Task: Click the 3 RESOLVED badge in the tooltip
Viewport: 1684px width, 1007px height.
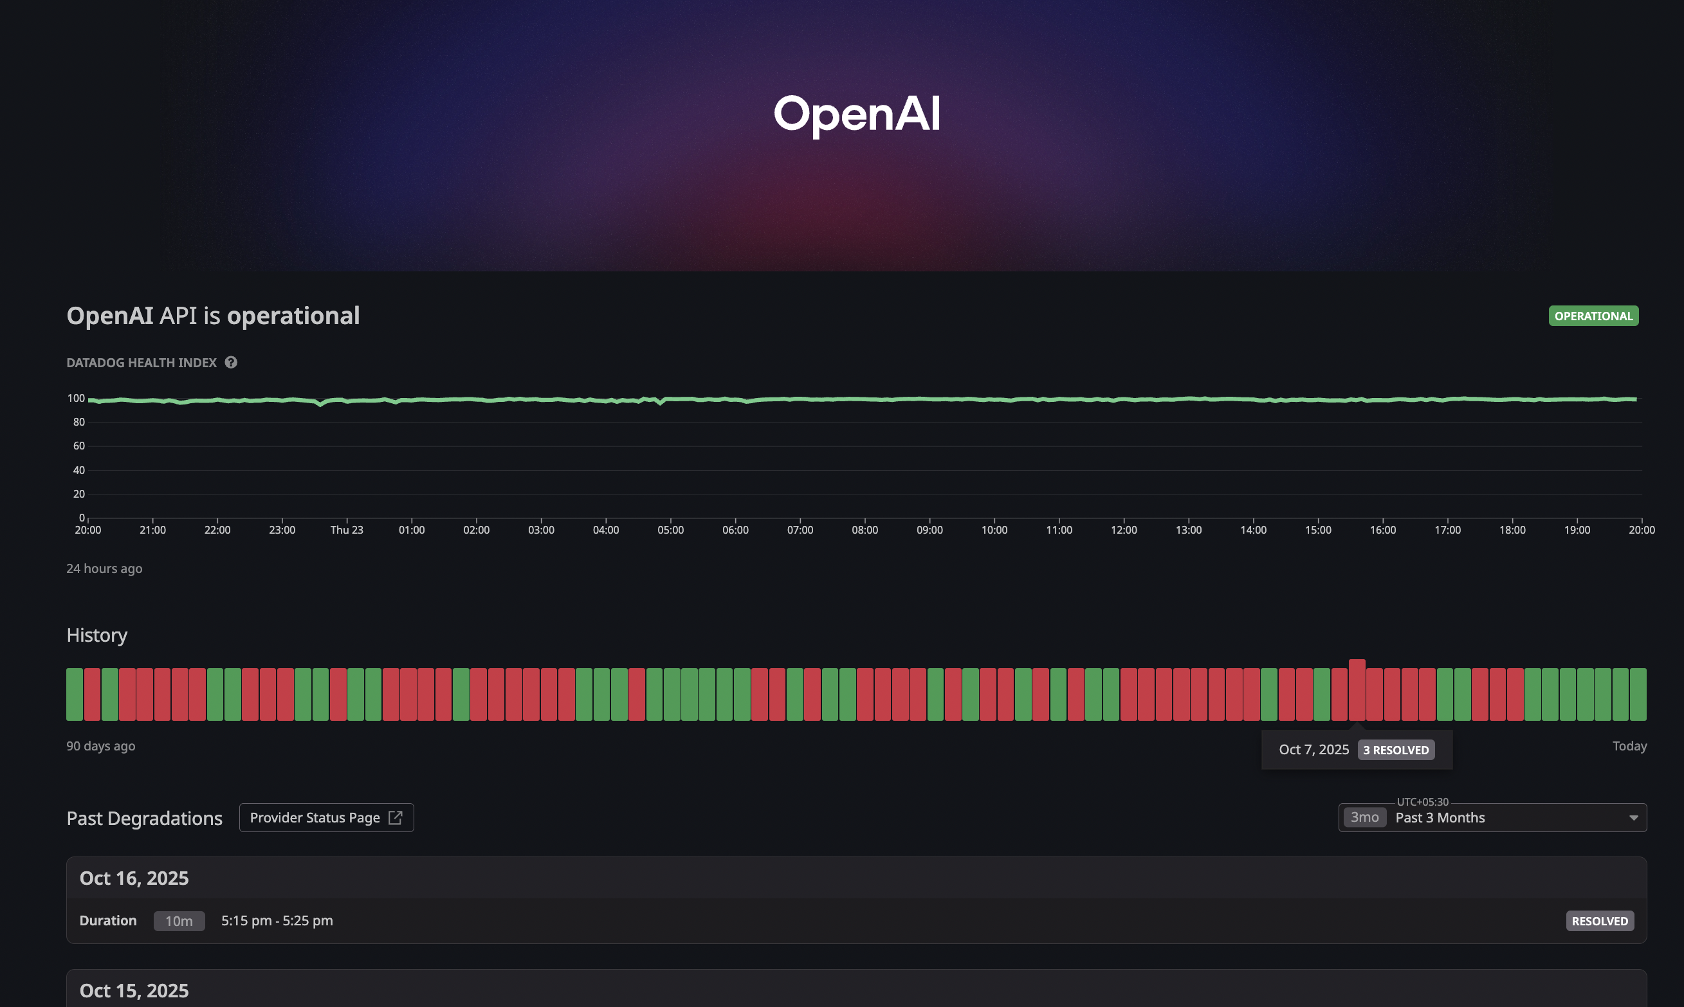Action: click(1396, 750)
